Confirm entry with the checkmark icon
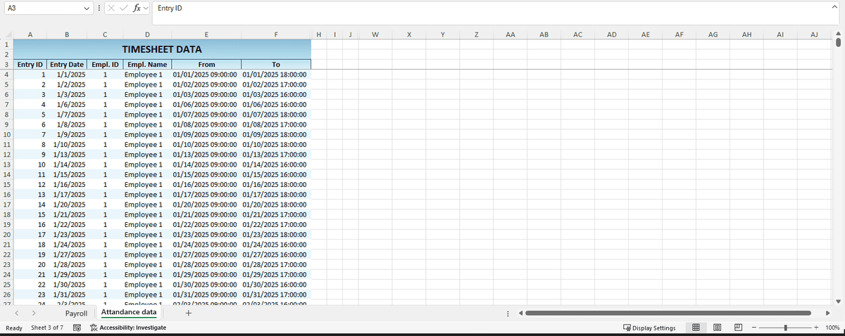 (x=125, y=8)
